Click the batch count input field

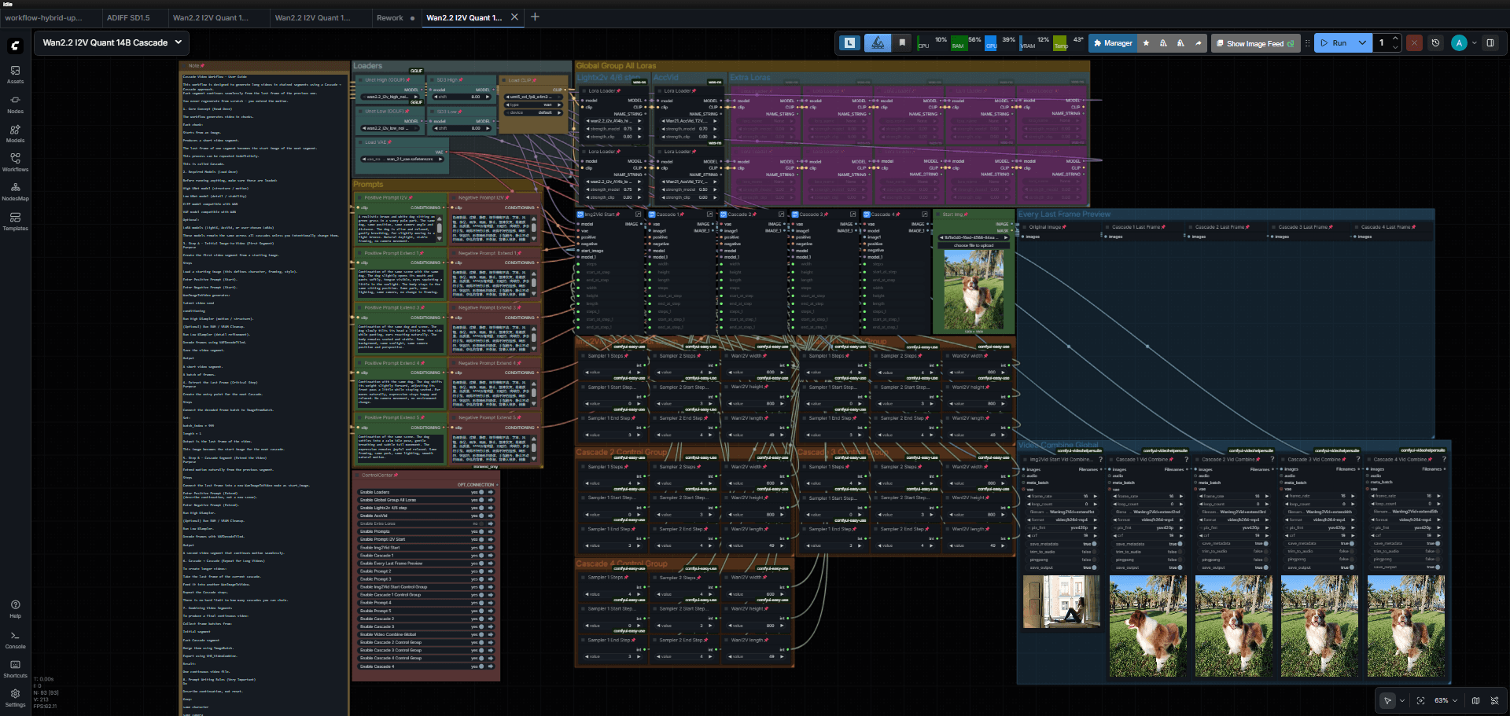tap(1382, 43)
